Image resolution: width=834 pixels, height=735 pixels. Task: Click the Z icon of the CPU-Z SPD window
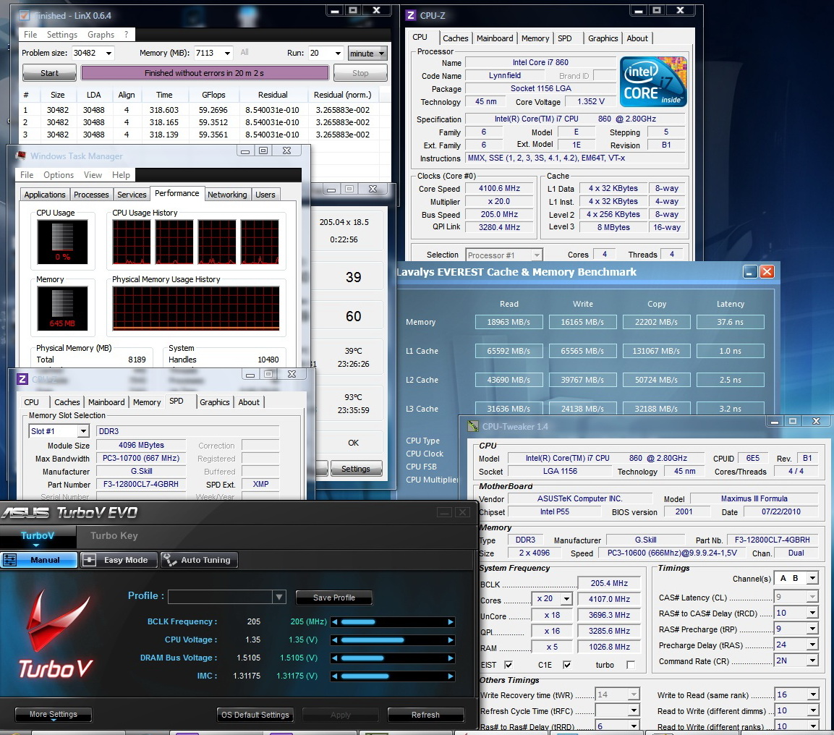pyautogui.click(x=22, y=379)
